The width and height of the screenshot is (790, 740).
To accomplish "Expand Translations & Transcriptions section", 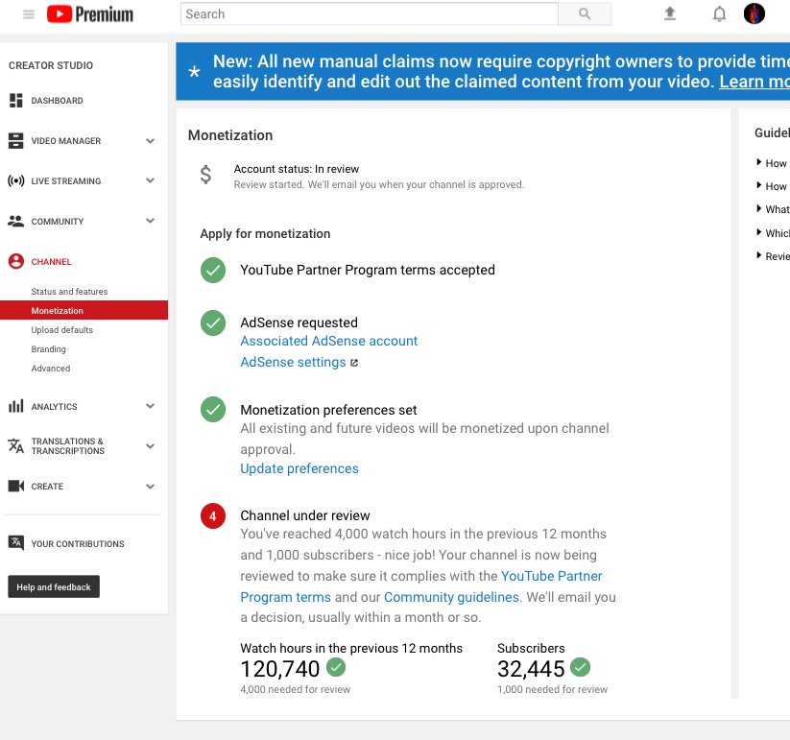I will pyautogui.click(x=150, y=445).
